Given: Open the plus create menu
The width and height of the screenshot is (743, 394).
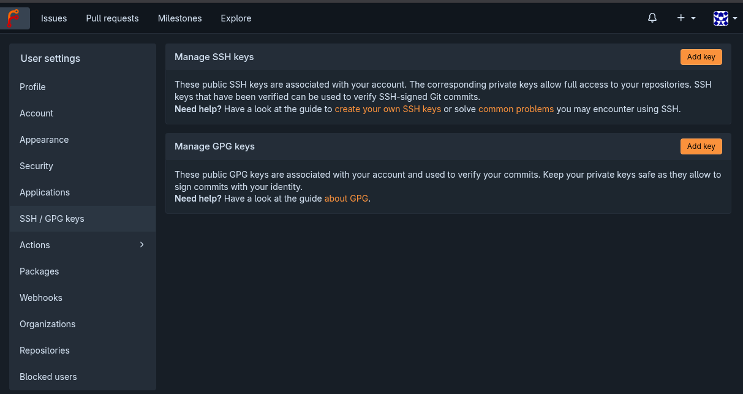Looking at the screenshot, I should click(685, 18).
